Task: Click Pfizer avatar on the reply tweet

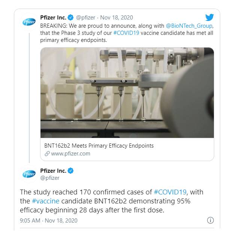Action: point(29,175)
